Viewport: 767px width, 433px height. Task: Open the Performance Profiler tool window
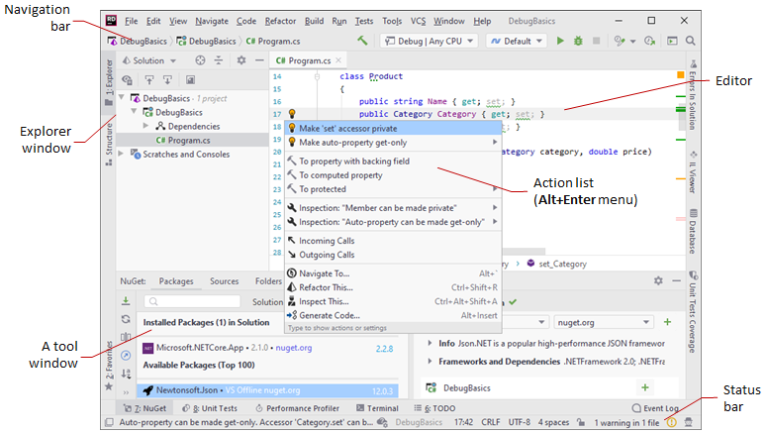[297, 408]
